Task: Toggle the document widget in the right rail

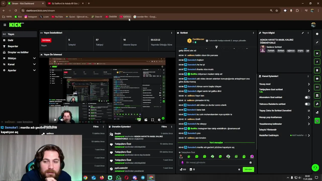Action: pos(317,70)
